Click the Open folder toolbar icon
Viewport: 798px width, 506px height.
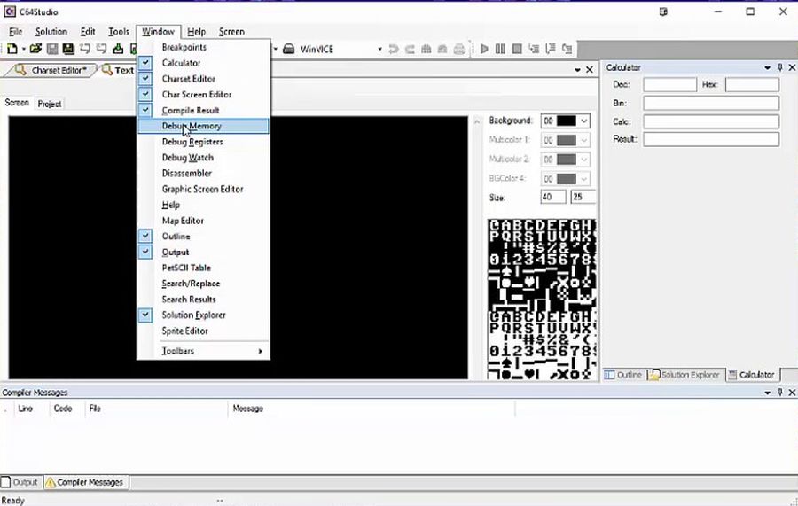(x=35, y=49)
